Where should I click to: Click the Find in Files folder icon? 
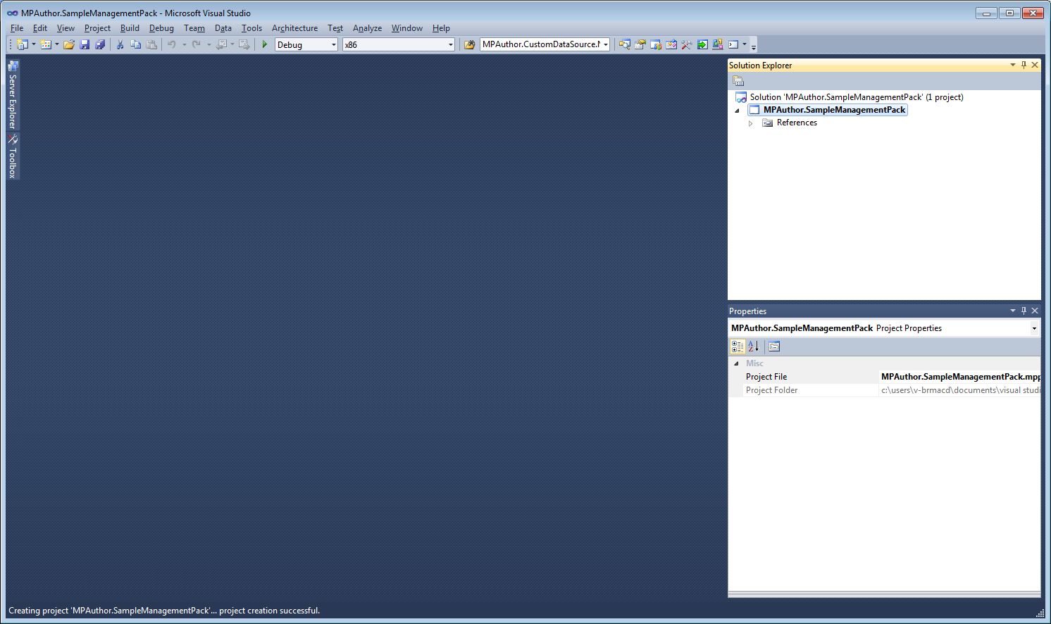(x=469, y=44)
